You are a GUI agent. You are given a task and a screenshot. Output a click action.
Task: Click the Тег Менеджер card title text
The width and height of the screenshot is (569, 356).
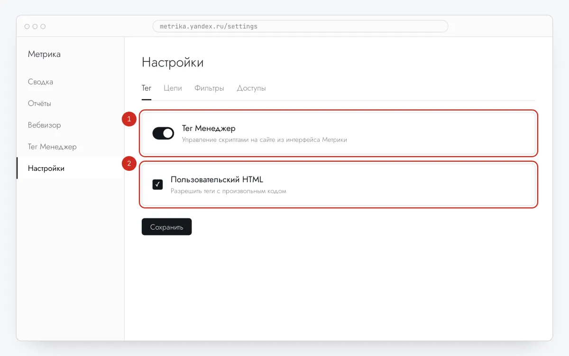click(209, 128)
